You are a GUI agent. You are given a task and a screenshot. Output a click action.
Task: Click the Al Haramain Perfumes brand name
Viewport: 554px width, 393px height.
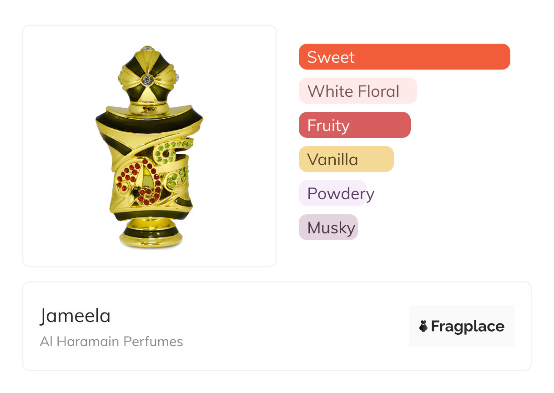(x=111, y=342)
